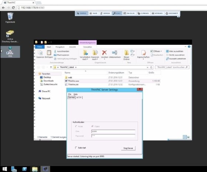Select the Active Directory desktop shortcut

click(10, 36)
